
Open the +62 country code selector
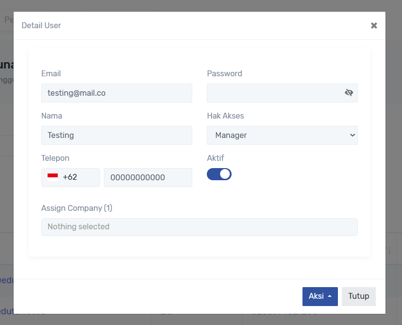(x=70, y=177)
